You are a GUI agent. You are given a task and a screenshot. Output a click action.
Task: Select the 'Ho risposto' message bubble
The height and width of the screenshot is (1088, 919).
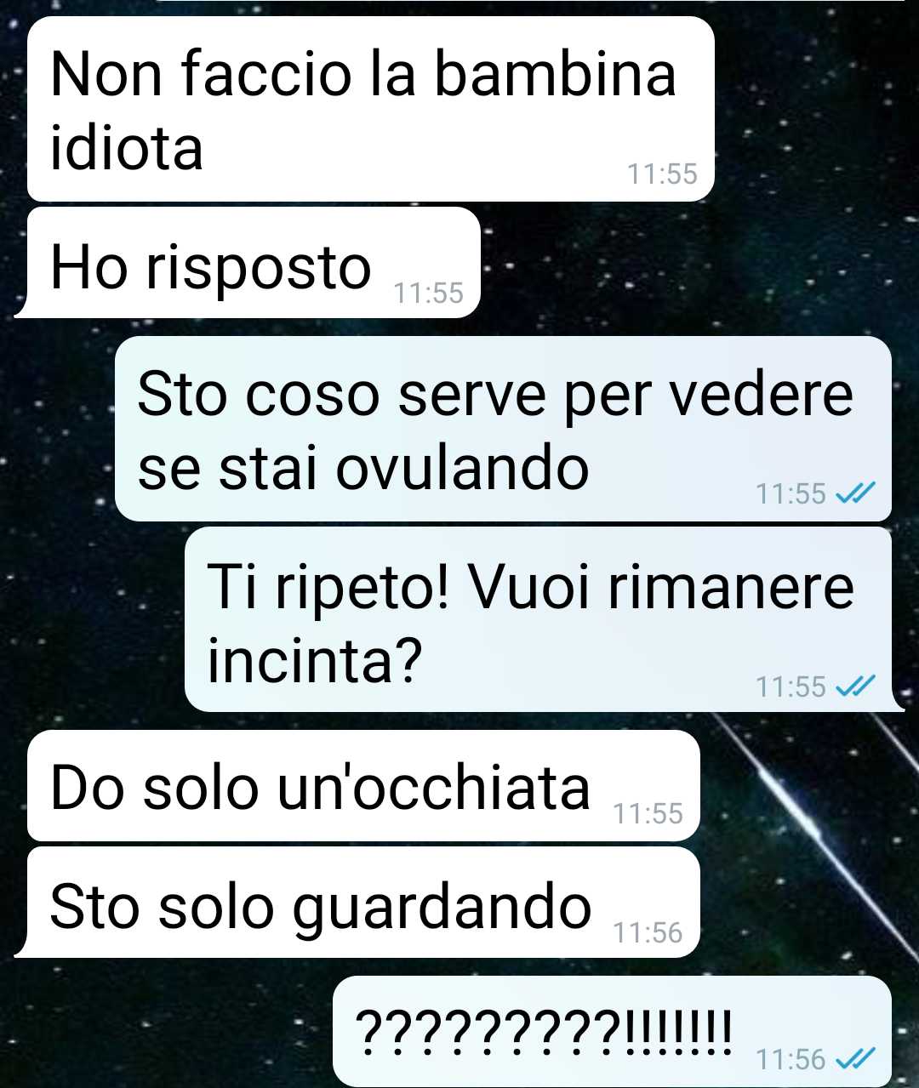point(254,262)
